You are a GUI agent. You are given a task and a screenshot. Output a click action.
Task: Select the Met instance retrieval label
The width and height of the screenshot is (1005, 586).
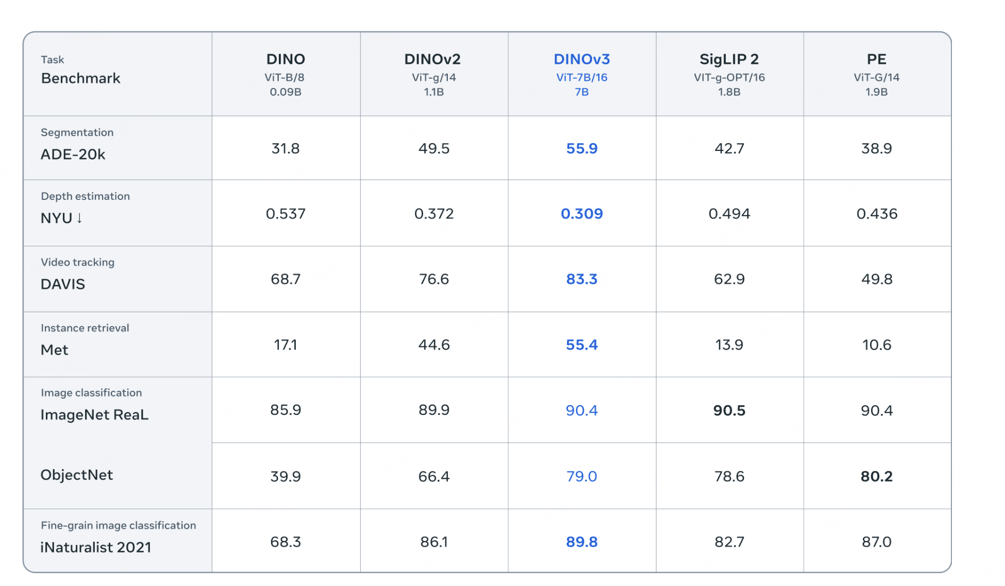point(54,350)
